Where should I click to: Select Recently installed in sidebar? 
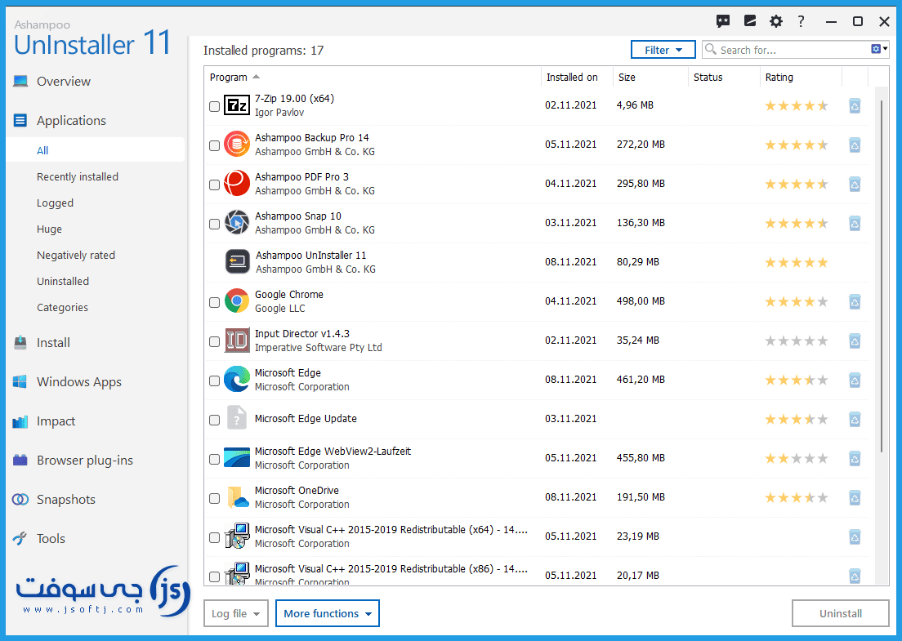78,177
